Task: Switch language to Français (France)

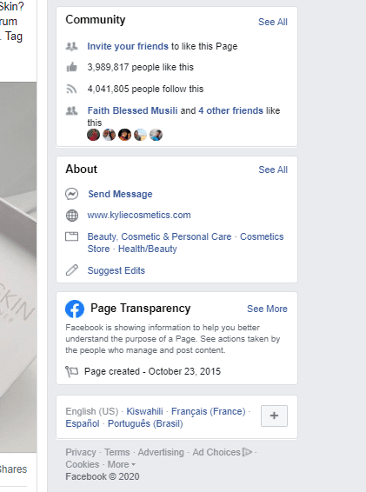Action: [209, 411]
